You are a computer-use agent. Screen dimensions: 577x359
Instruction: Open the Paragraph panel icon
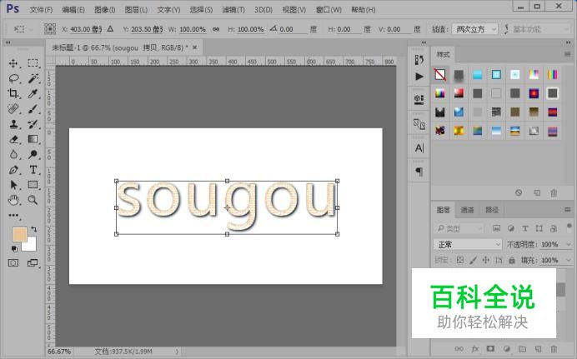point(419,172)
